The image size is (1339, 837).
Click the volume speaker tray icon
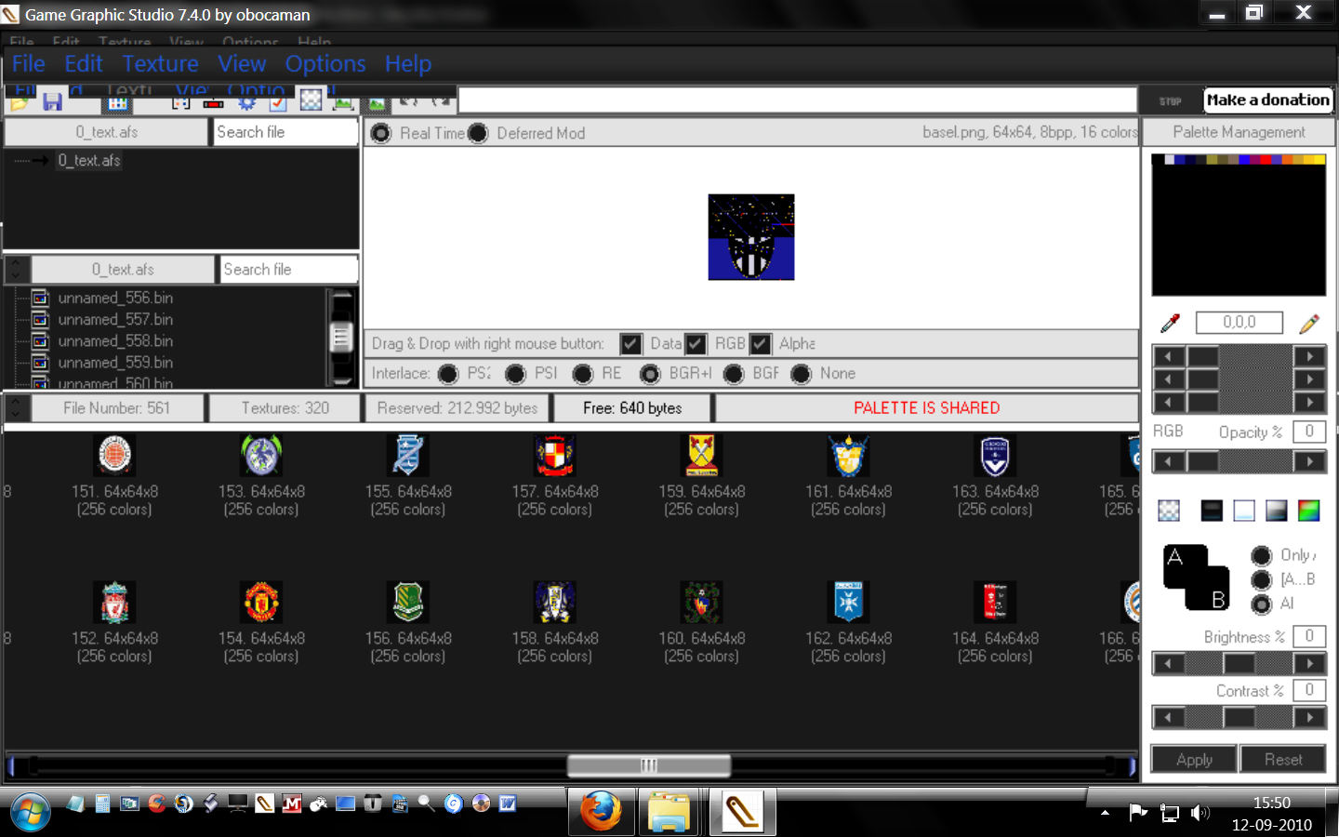pos(1200,813)
